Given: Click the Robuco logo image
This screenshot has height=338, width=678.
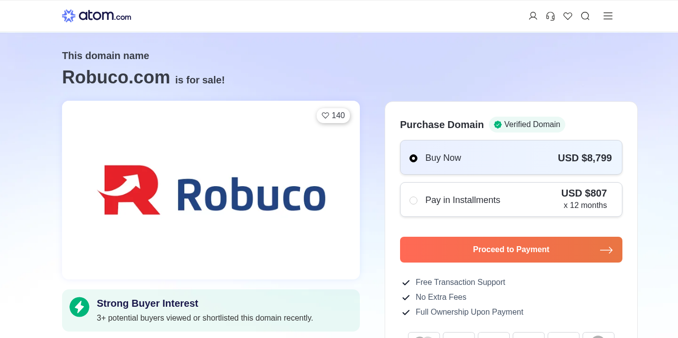Looking at the screenshot, I should click(211, 190).
